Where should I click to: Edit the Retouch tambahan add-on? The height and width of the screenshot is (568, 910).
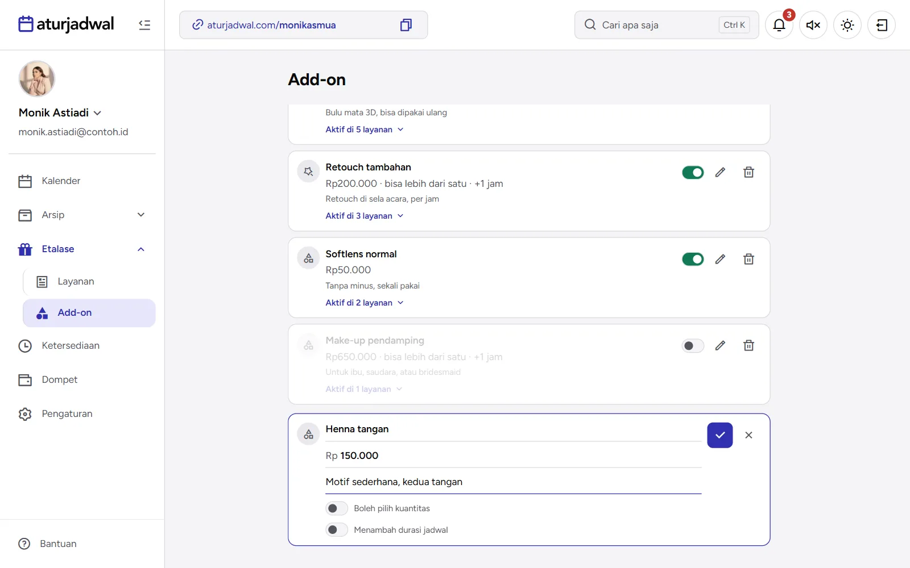pos(720,172)
